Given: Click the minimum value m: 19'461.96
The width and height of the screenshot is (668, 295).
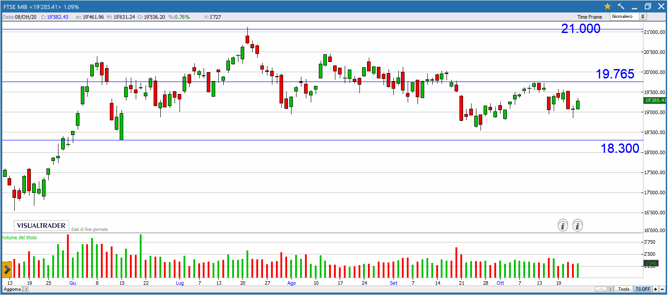Looking at the screenshot, I should [90, 17].
